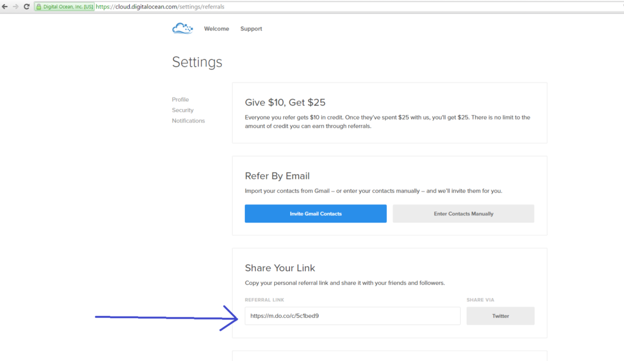Screen dimensions: 624x361
Task: Click the browser forward arrow
Action: pos(15,7)
